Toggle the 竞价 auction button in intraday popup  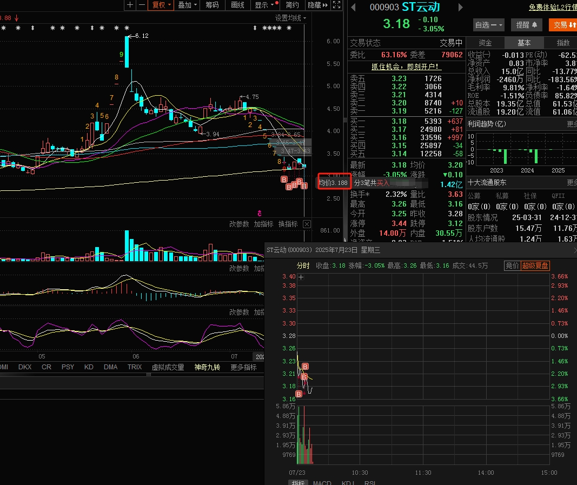[512, 265]
